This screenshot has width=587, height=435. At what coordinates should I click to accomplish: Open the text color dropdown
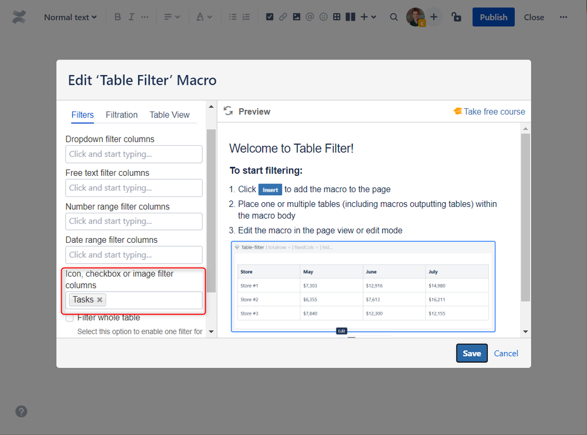[x=204, y=17]
